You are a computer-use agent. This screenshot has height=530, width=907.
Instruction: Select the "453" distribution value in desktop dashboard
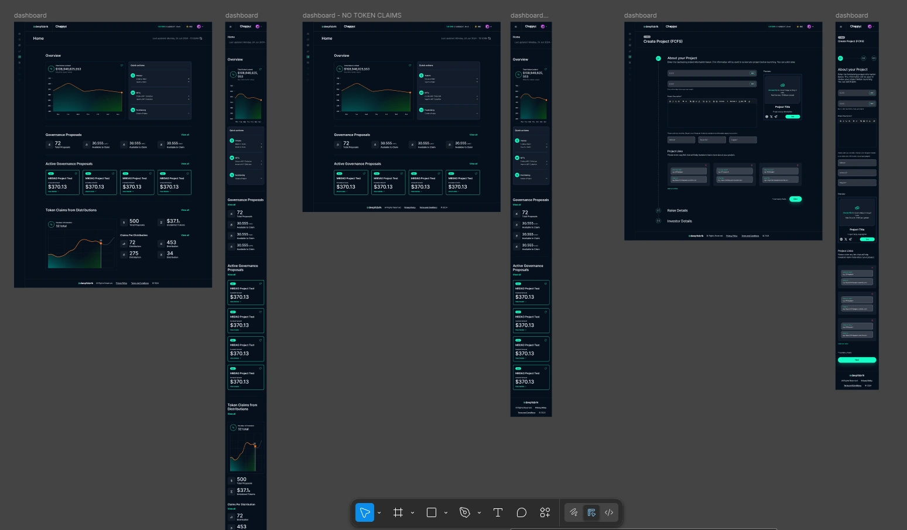172,242
